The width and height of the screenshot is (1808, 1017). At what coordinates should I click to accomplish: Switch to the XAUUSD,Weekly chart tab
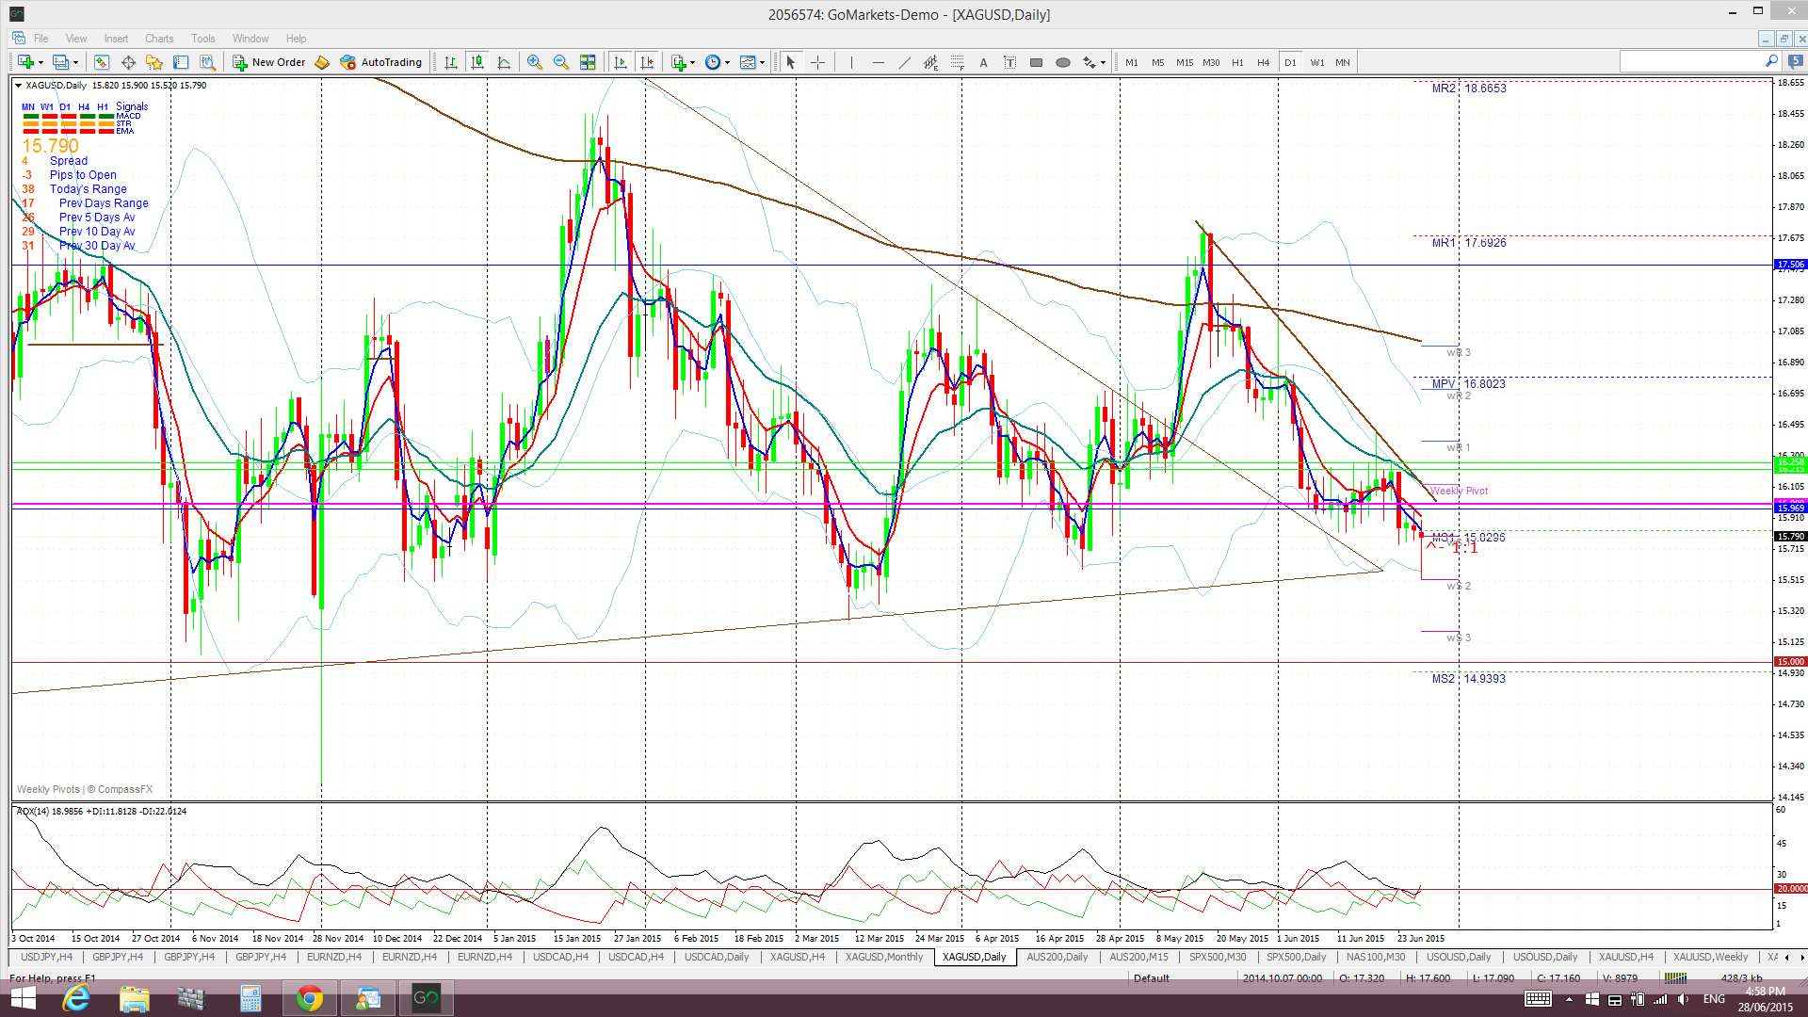point(1709,957)
